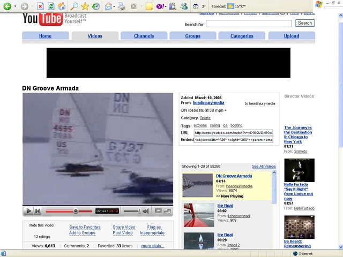Viewport: 343px width, 257px height.
Task: Click Share Video link
Action: (124, 227)
